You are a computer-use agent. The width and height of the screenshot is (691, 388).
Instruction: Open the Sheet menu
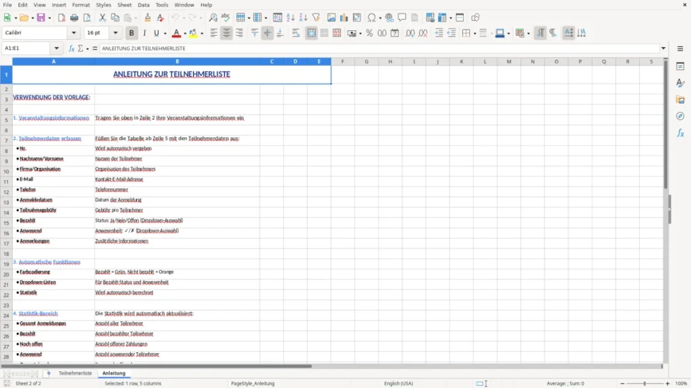tap(124, 5)
